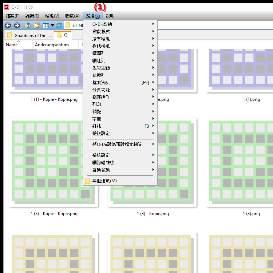Open the 收藏(A) menu
This screenshot has width=273, height=273.
pyautogui.click(x=72, y=16)
